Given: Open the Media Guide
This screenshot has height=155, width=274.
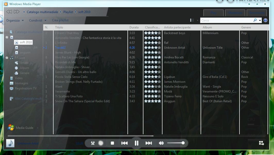Looking at the screenshot, I should coord(25,128).
